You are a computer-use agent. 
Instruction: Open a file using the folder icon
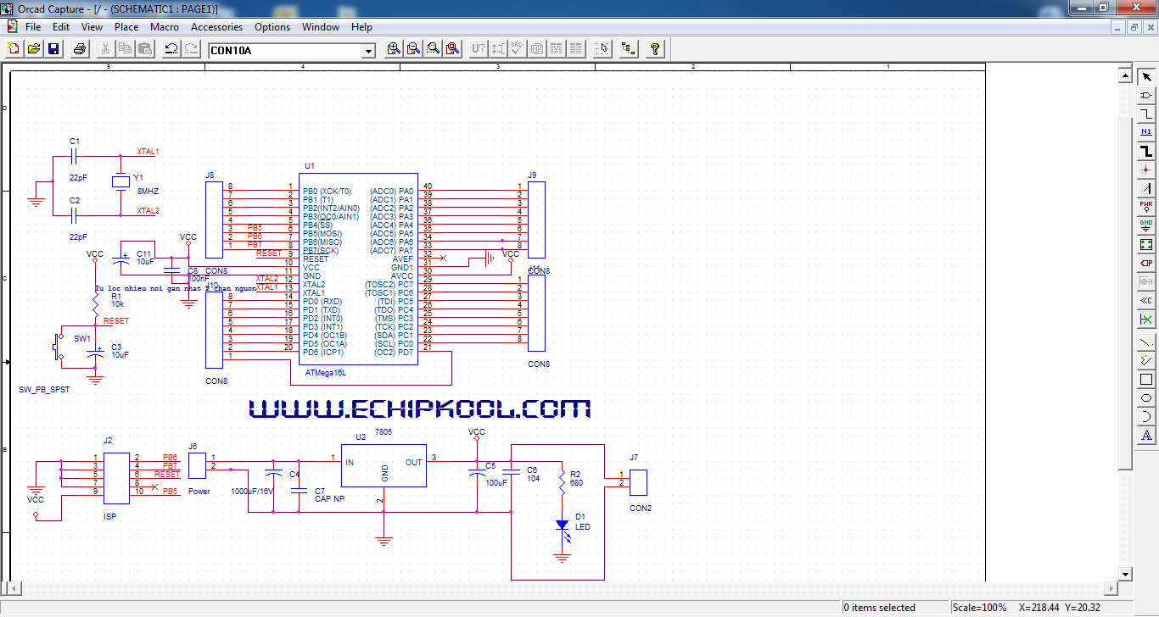click(x=33, y=49)
